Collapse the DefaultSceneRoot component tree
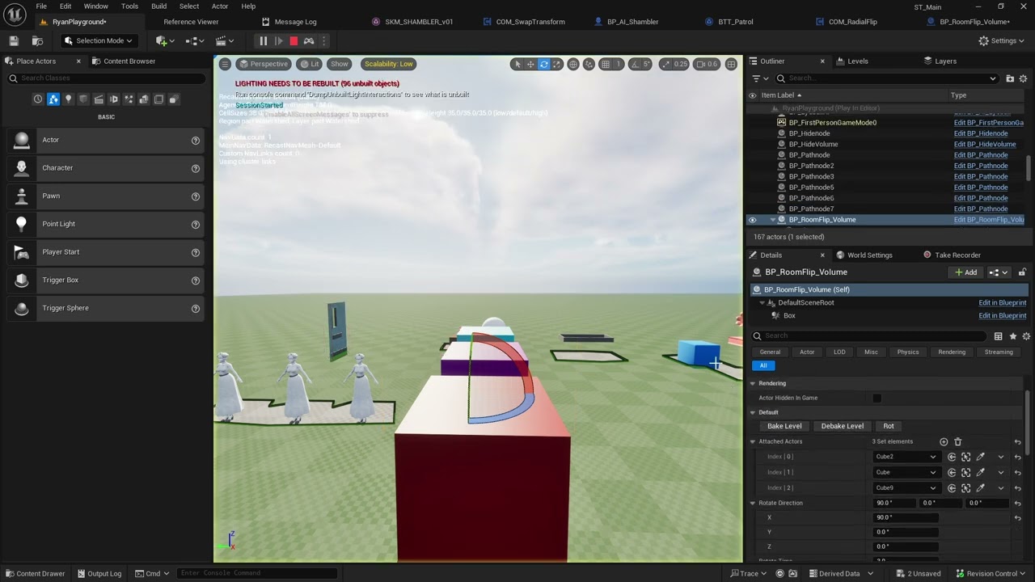The width and height of the screenshot is (1035, 582). 762,302
